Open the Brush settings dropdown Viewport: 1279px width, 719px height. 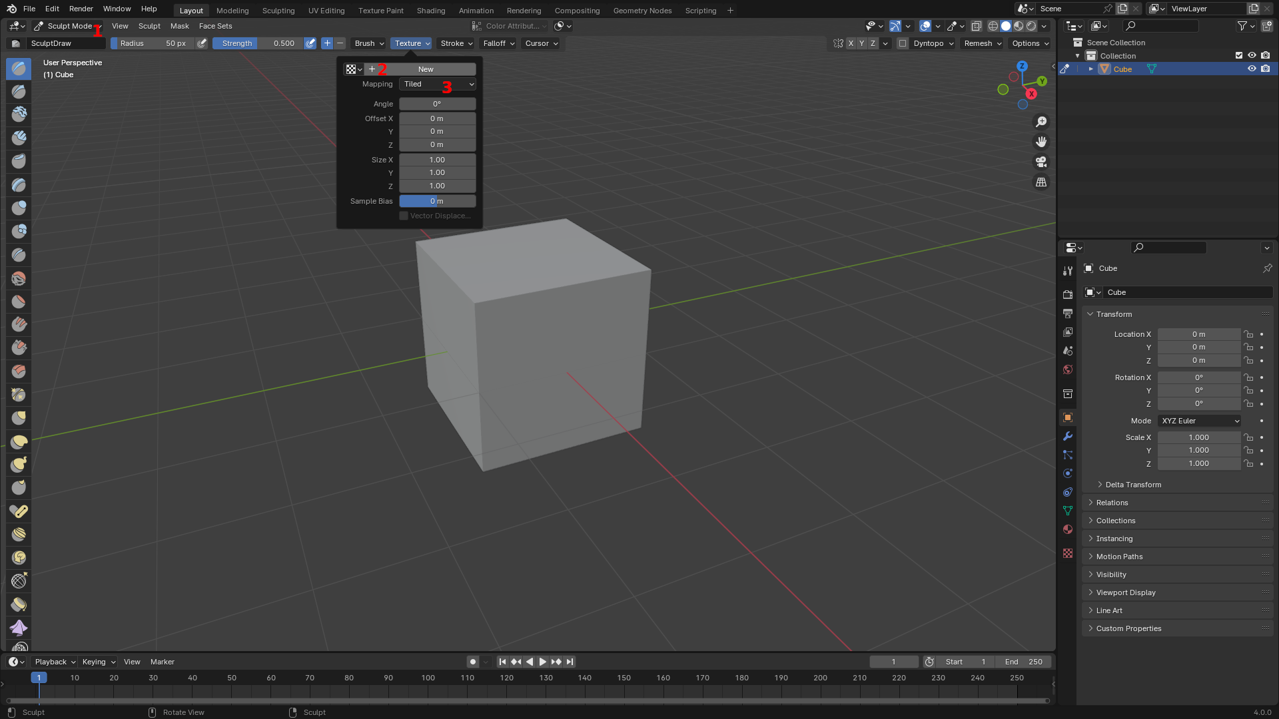click(x=369, y=43)
